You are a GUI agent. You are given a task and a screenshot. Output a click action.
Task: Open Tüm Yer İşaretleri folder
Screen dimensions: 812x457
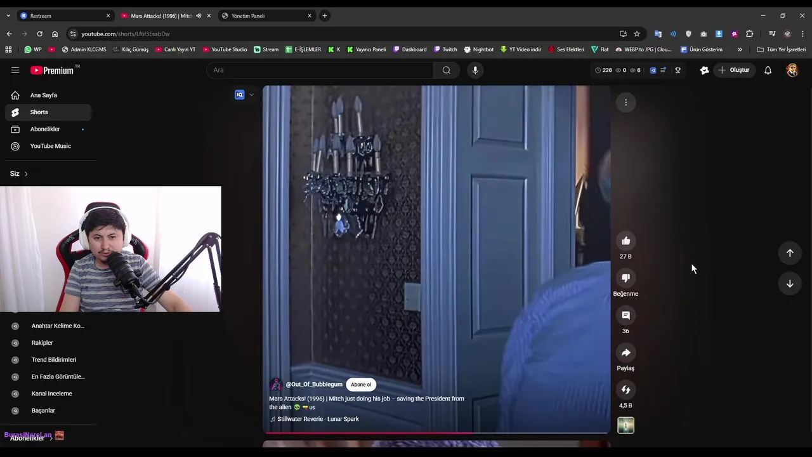pos(781,50)
